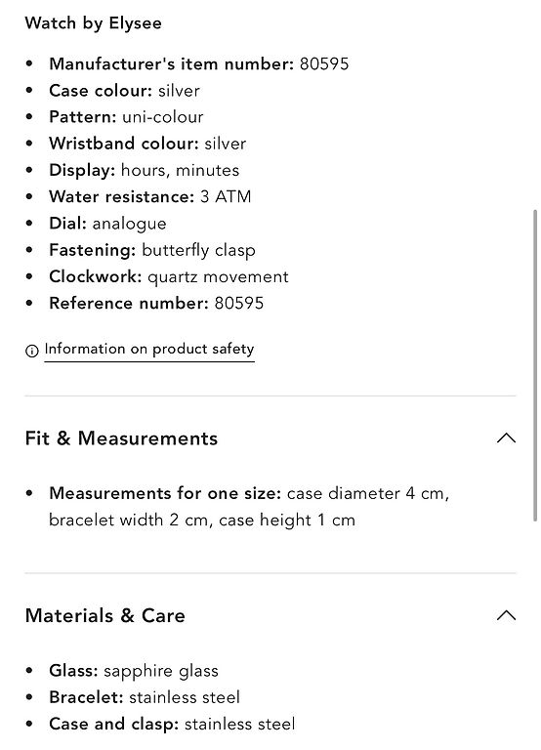The image size is (541, 750).
Task: Click the Water resistance 3 ATM entry
Action: [150, 196]
